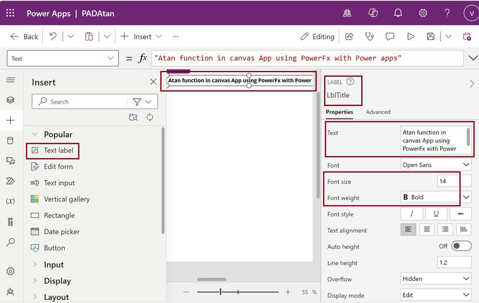Screen dimensions: 479x303
Task: Expand the hamburger menu in sidebar
Action: coord(10,80)
